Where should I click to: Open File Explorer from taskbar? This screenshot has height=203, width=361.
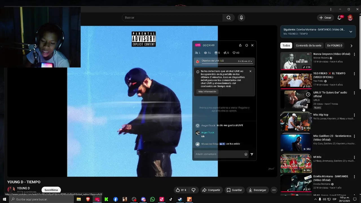click(79, 199)
